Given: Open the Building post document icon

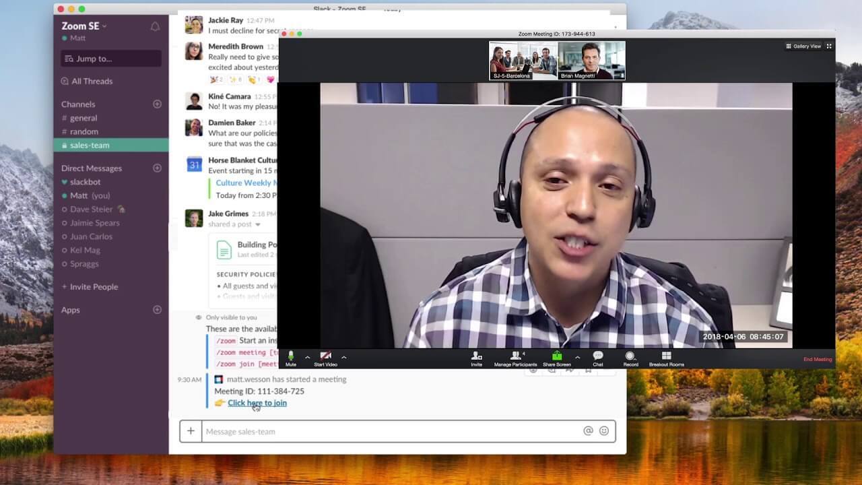Looking at the screenshot, I should coord(224,250).
